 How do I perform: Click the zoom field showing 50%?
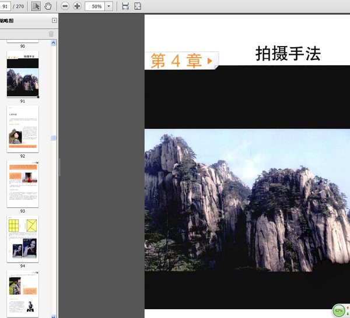[94, 6]
